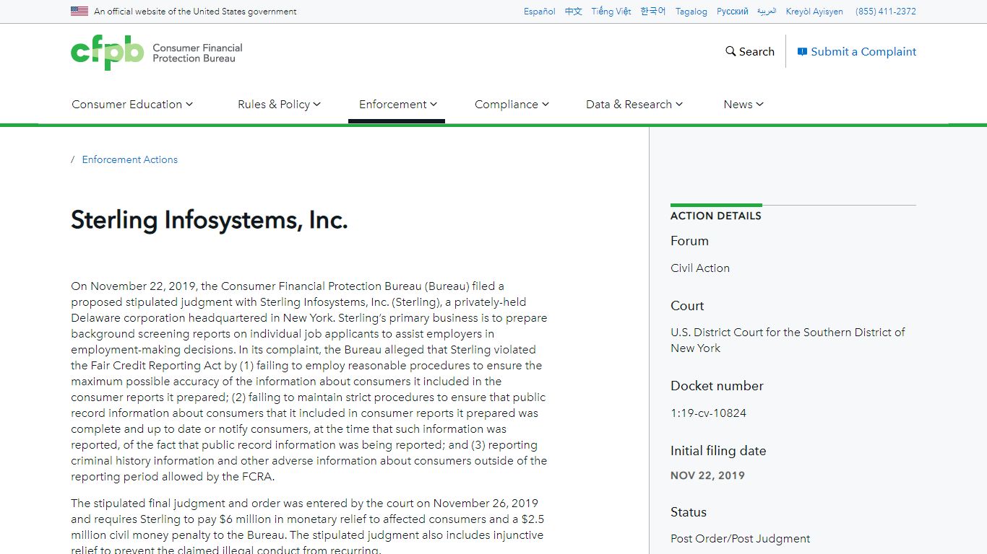Open the Compliance menu
This screenshot has height=554, width=987.
pos(512,104)
